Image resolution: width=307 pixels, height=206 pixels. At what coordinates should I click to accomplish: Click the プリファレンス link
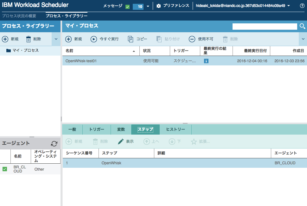(x=176, y=6)
